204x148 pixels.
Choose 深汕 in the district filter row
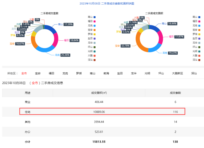194,73
